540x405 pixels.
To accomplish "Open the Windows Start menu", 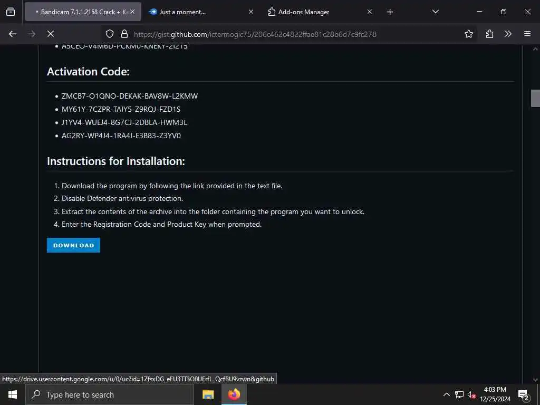I will click(x=13, y=394).
